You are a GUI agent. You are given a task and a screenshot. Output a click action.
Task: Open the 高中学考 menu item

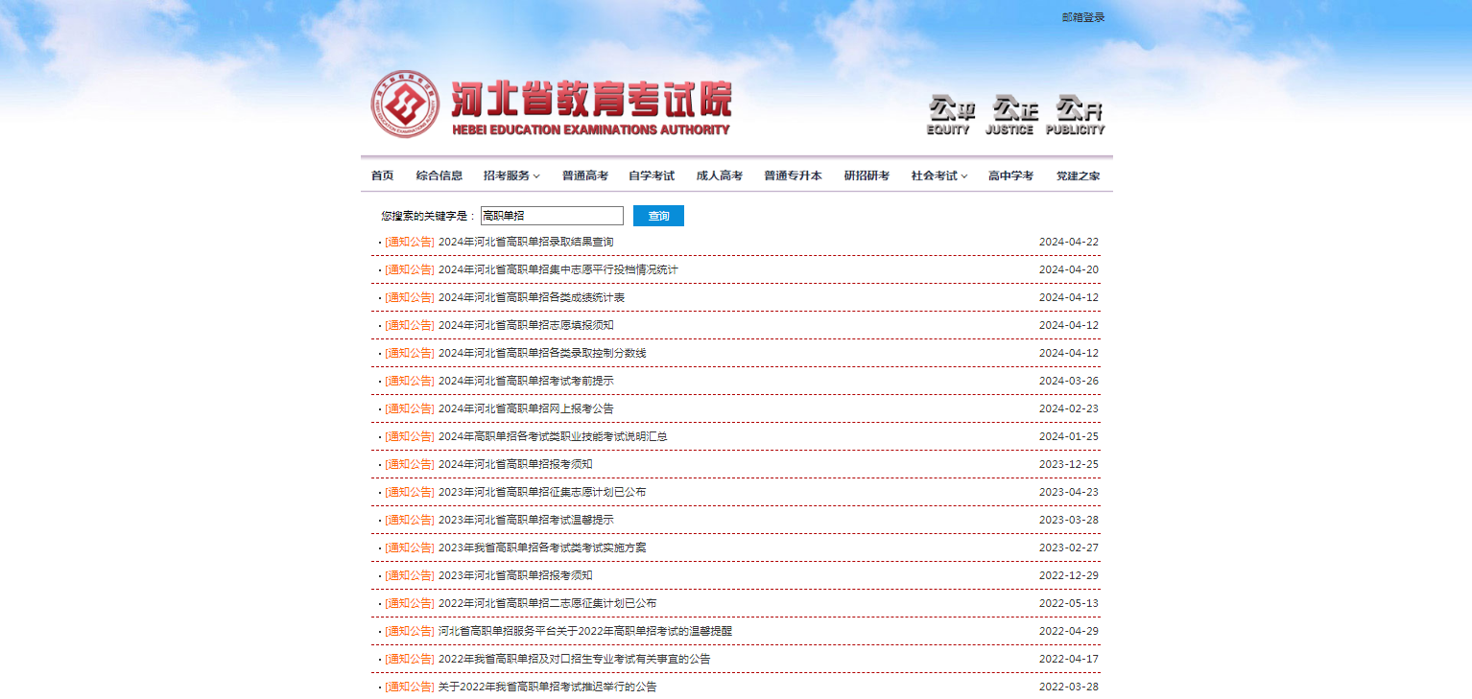click(x=1011, y=175)
